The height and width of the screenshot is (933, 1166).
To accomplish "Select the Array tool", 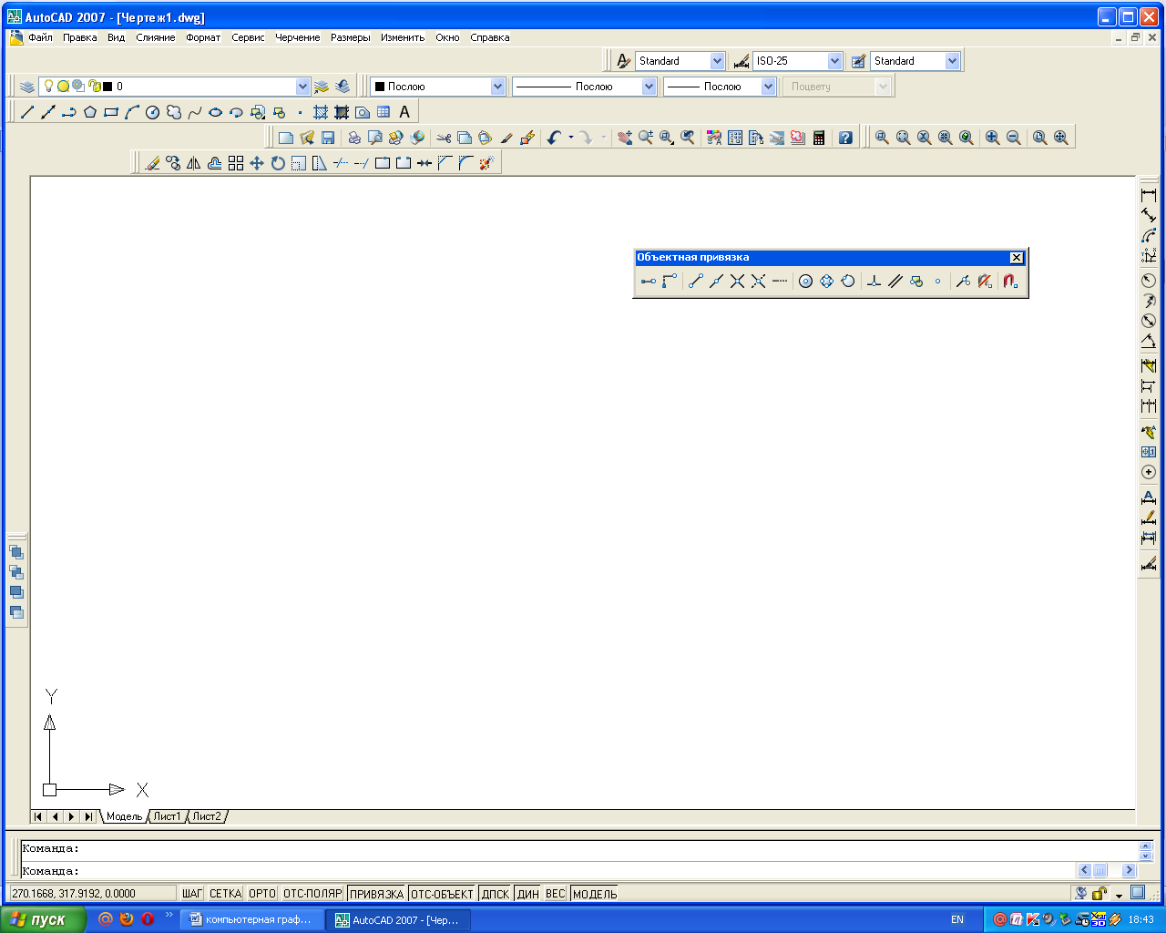I will click(236, 163).
